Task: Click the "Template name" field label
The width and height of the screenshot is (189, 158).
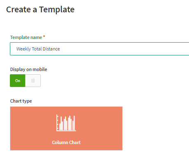Action: coord(26,37)
